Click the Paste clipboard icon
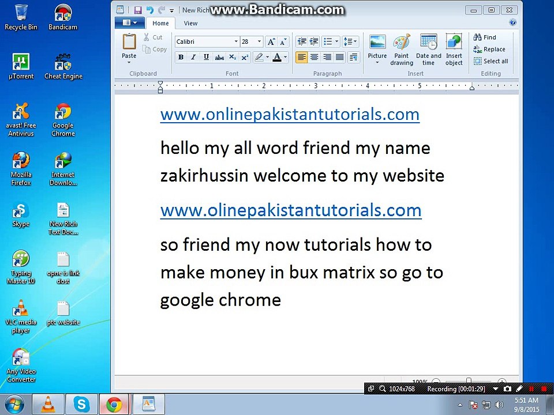Image resolution: width=554 pixels, height=415 pixels. [129, 42]
